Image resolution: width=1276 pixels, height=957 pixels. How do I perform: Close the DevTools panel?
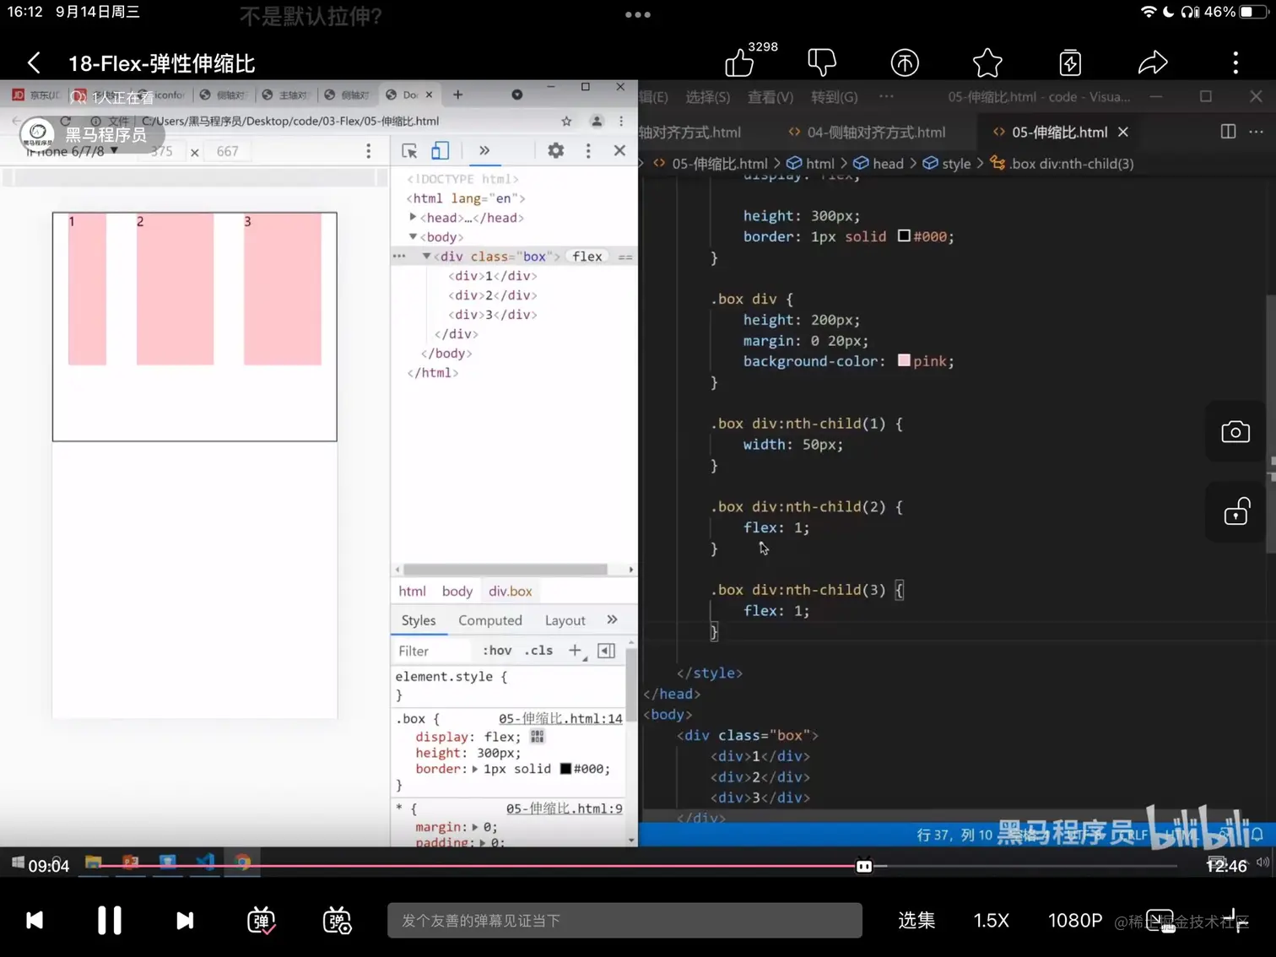(619, 150)
